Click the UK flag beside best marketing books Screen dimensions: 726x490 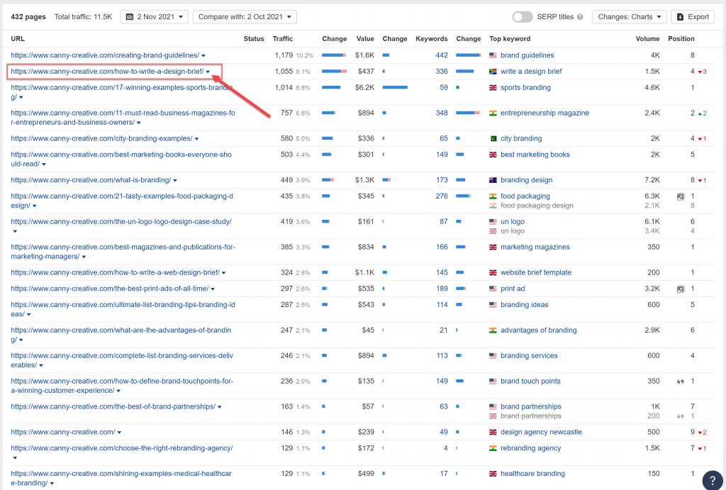click(x=493, y=155)
